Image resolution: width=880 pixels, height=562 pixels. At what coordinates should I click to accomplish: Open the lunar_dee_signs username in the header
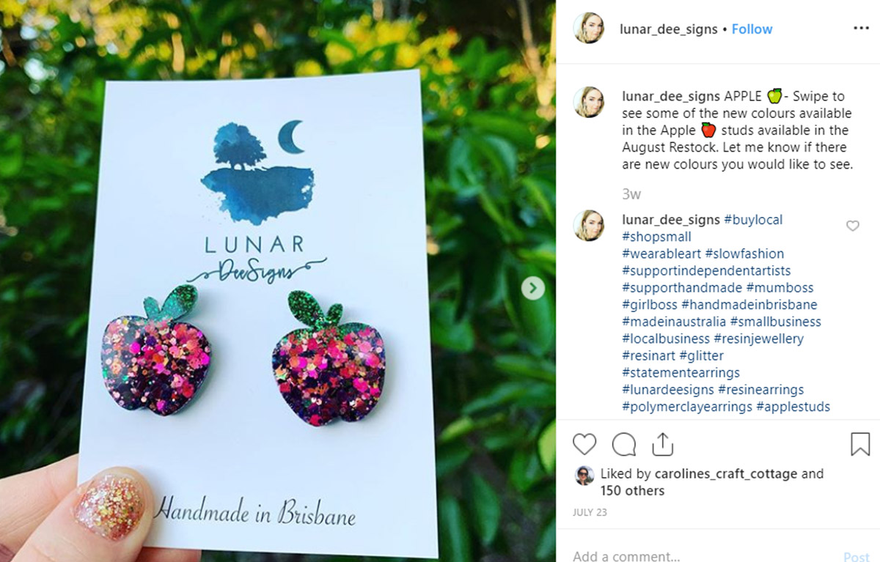(x=669, y=29)
